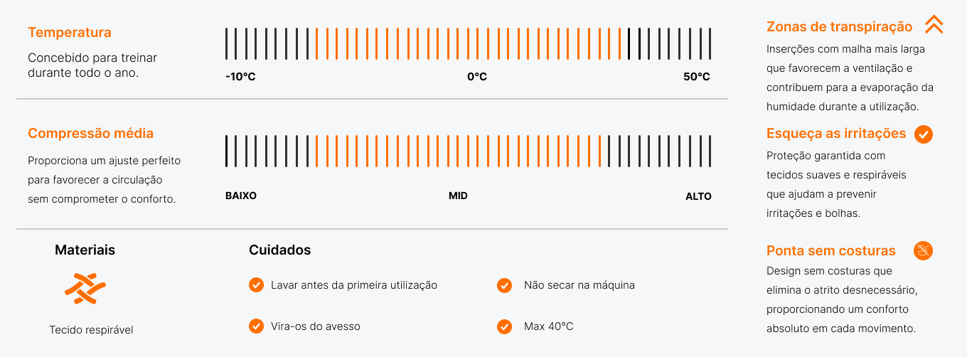This screenshot has height=357, width=967.
Task: Click the check icon beside Max 40°C
Action: [x=504, y=326]
